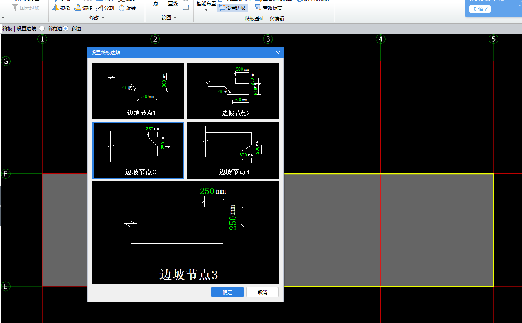Click the 取消 button
This screenshot has width=522, height=323.
pos(262,292)
